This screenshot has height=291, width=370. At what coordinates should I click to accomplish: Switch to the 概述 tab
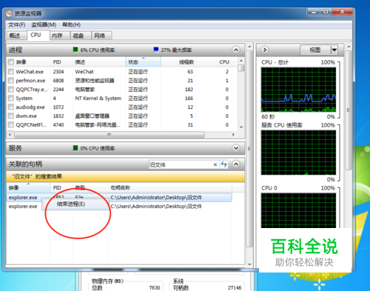pos(16,36)
